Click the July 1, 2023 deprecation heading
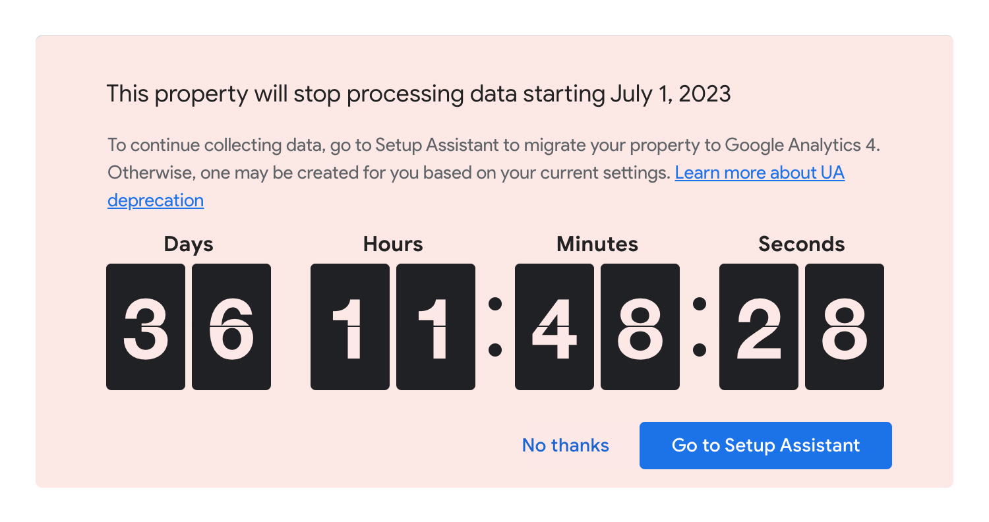 419,94
